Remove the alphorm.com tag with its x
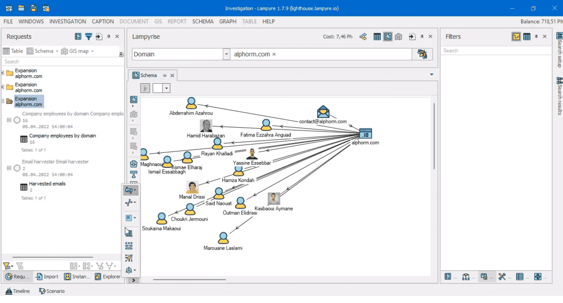 (274, 54)
